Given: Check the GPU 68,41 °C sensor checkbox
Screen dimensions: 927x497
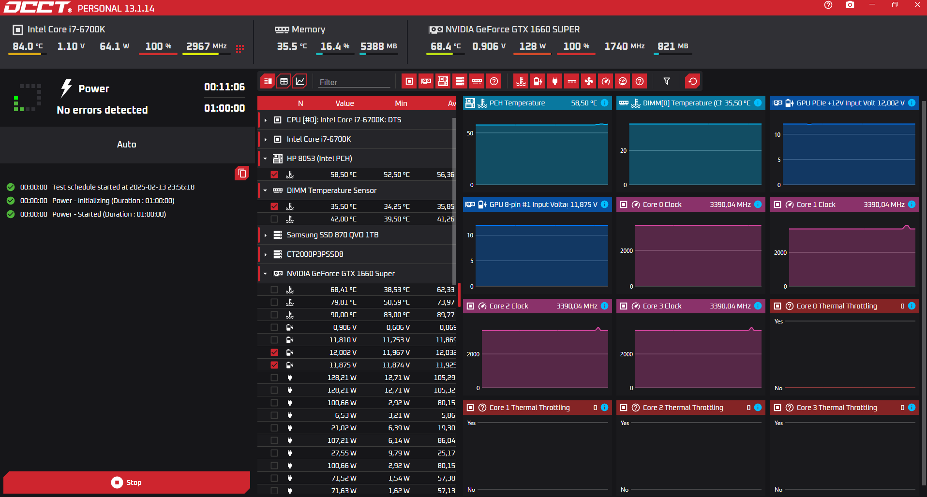Looking at the screenshot, I should click(x=274, y=290).
